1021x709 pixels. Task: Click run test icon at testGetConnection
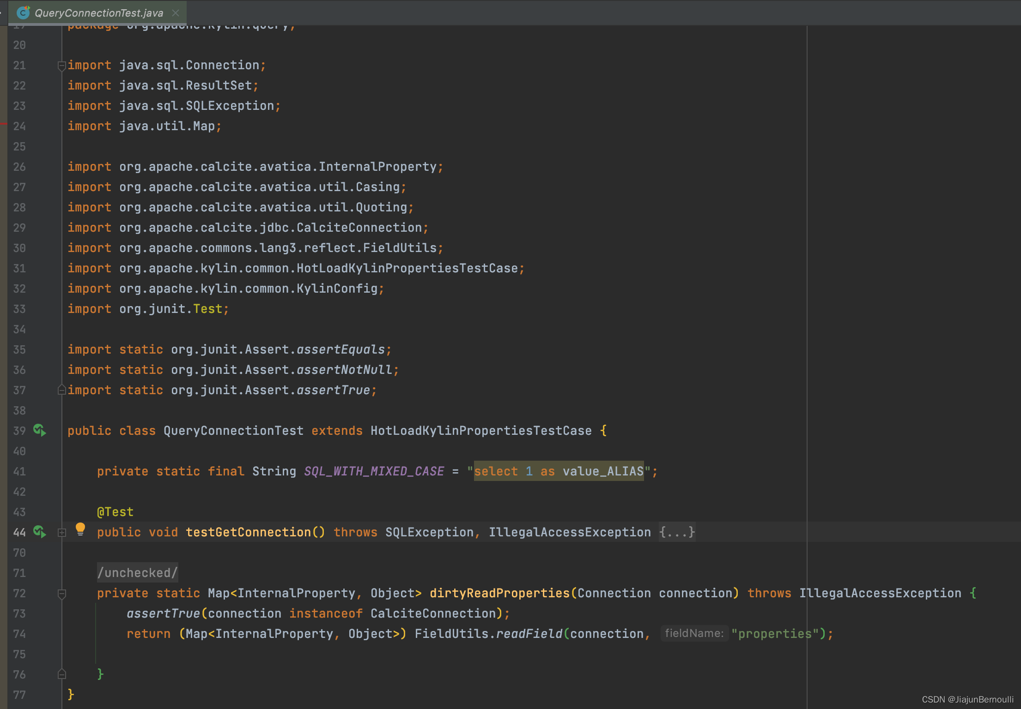pyautogui.click(x=40, y=532)
